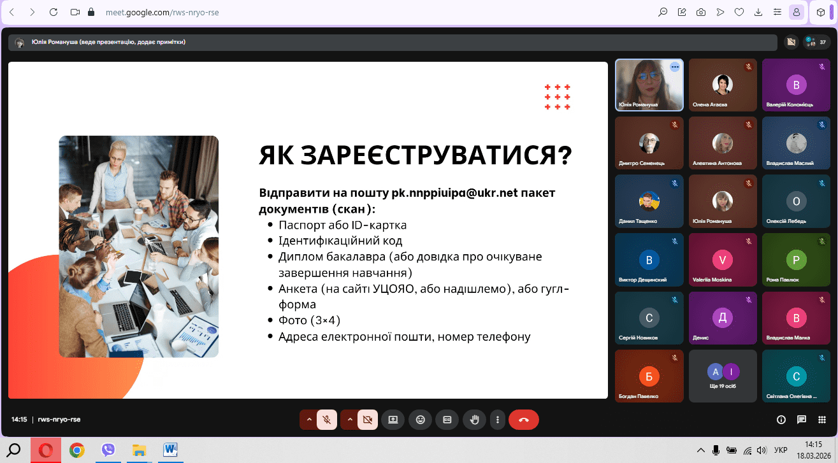Viewport: 838px width, 463px height.
Task: Unmute your microphone
Action: [326, 420]
